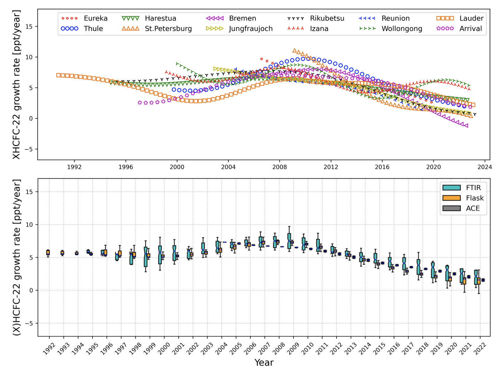Click the teal FTIR legend swatch
Viewport: 504px width, 374px height.
point(451,188)
